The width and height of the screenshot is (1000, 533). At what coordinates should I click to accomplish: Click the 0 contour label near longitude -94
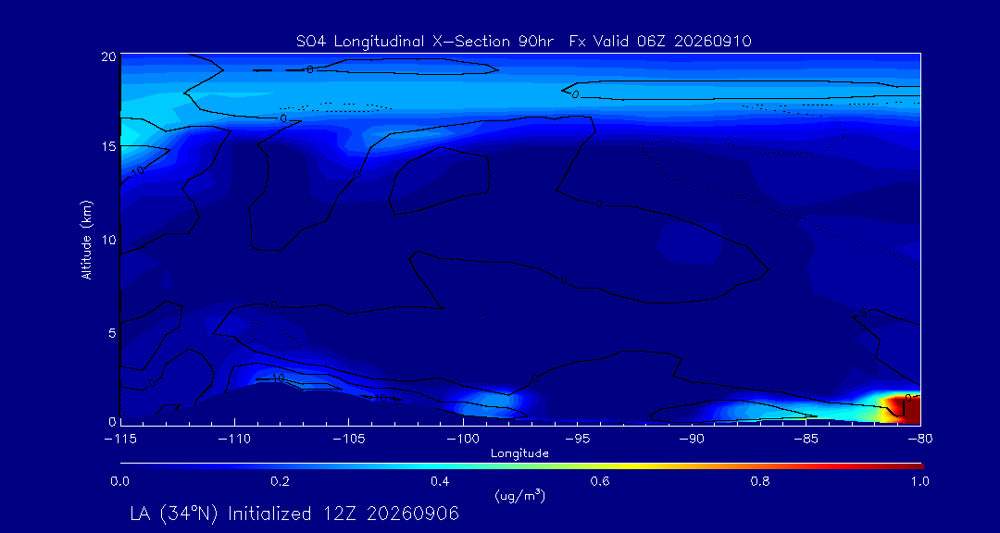[598, 204]
